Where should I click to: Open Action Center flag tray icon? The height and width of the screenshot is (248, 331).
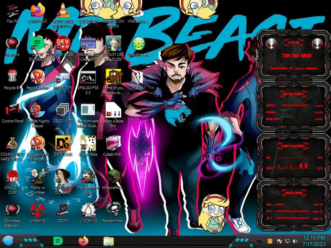point(279,241)
